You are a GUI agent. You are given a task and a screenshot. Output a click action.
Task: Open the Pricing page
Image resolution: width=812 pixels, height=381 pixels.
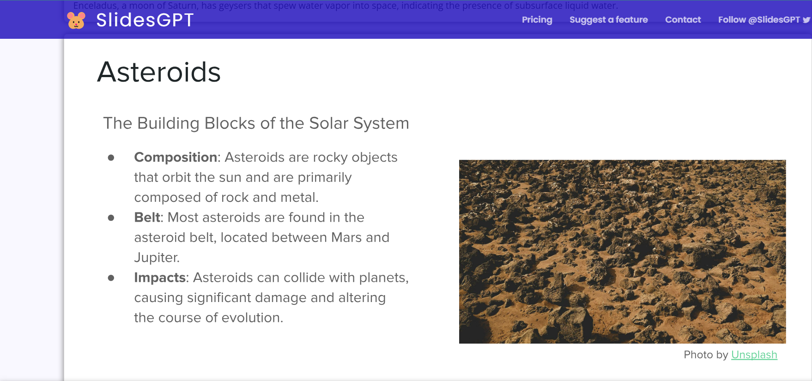(537, 20)
